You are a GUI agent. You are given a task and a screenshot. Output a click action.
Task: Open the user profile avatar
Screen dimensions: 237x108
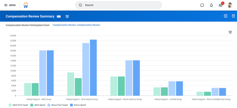230,5
